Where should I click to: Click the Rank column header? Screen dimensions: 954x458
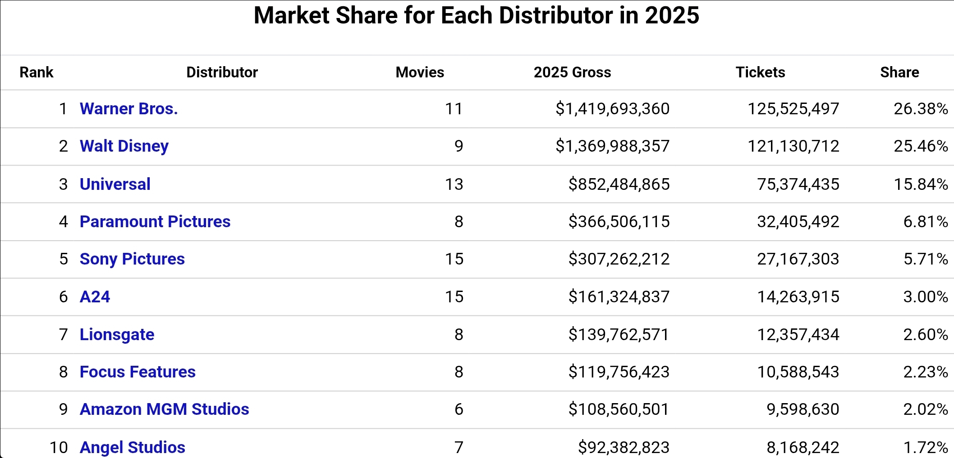[37, 72]
